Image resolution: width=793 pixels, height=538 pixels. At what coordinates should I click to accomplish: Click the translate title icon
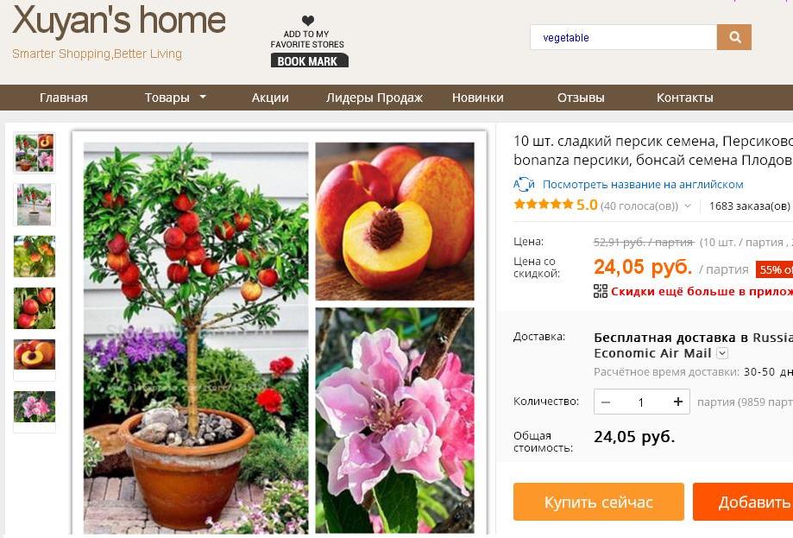point(524,184)
